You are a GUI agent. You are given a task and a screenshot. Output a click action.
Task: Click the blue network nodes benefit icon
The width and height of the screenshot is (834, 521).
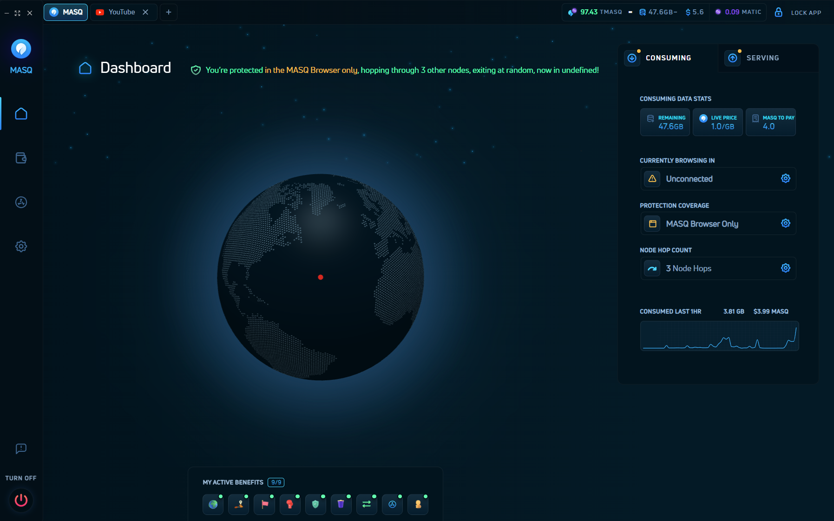(393, 504)
